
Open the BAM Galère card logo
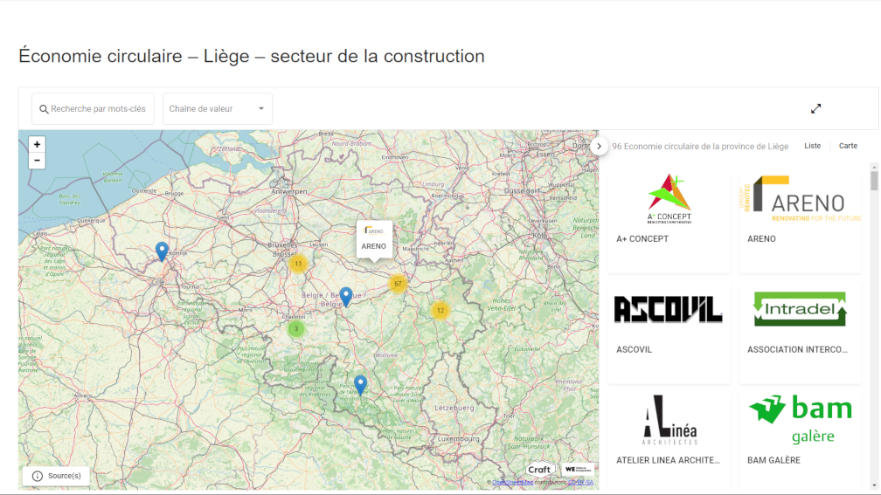pyautogui.click(x=801, y=419)
